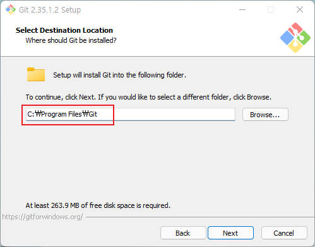
Task: Click the Browse... button
Action: (x=265, y=115)
